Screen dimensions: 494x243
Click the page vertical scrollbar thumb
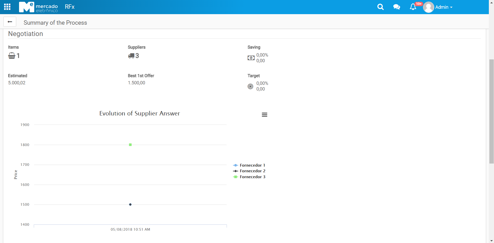(491, 111)
